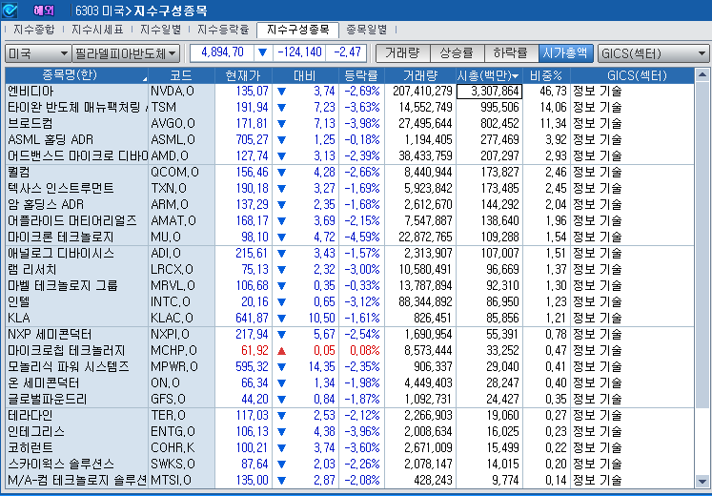Click the 대비 column header

point(305,75)
